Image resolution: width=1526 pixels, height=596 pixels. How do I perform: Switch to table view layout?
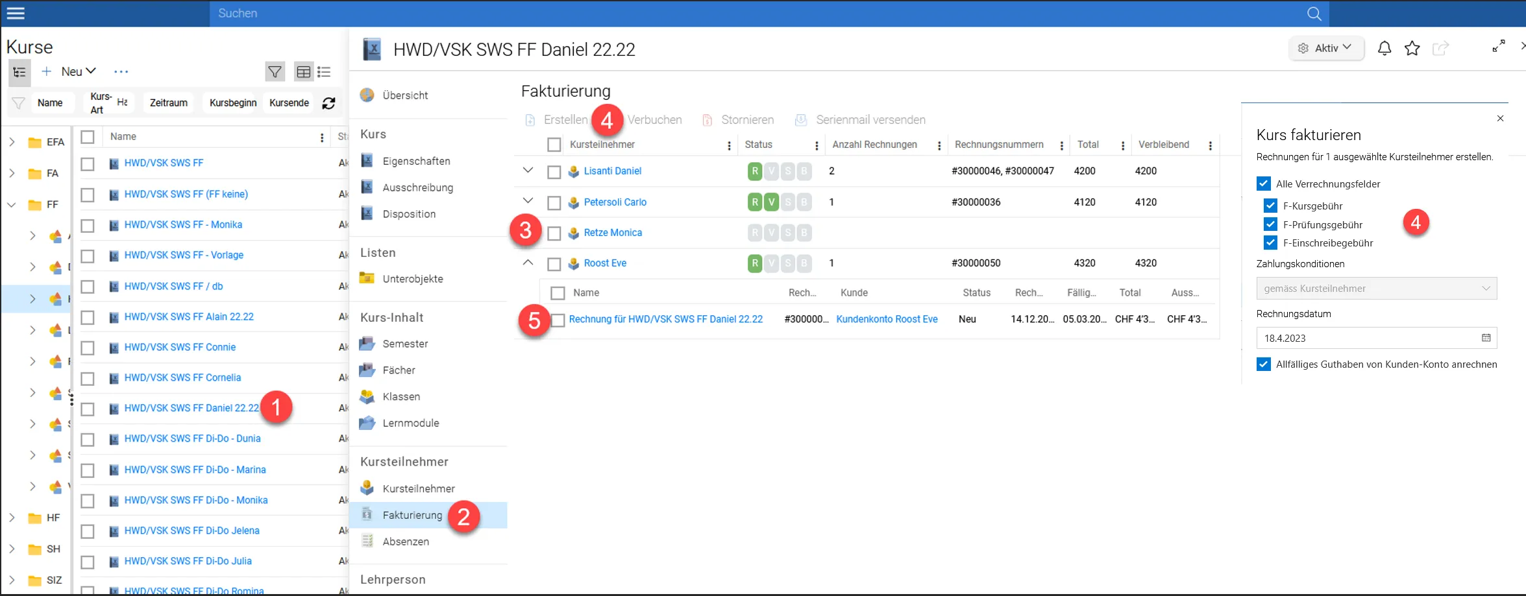tap(303, 72)
